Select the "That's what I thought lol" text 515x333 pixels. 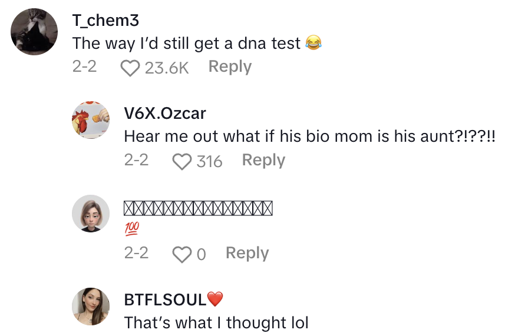tap(216, 322)
